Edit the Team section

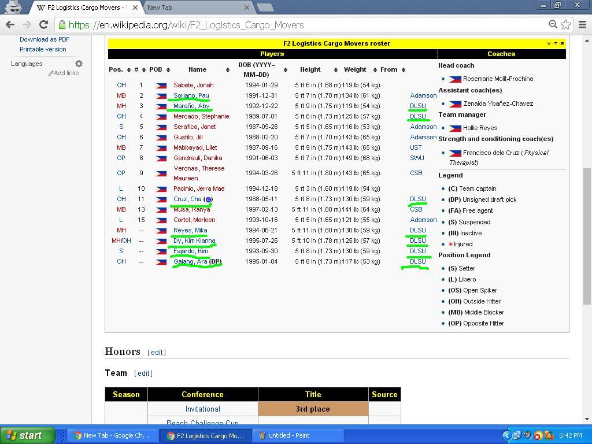143,373
